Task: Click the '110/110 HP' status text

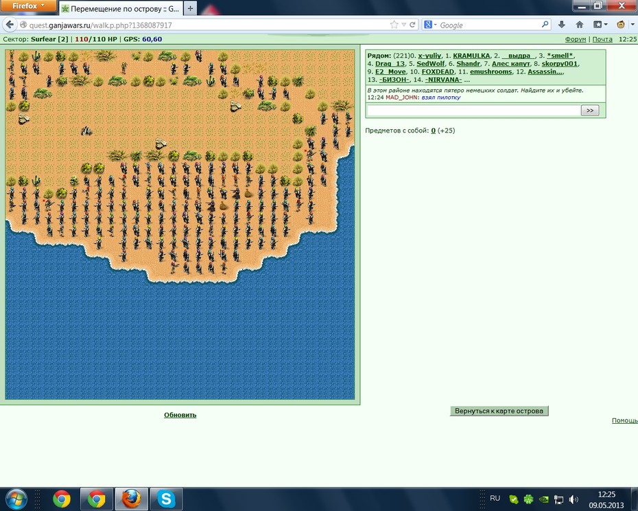Action: tap(95, 39)
